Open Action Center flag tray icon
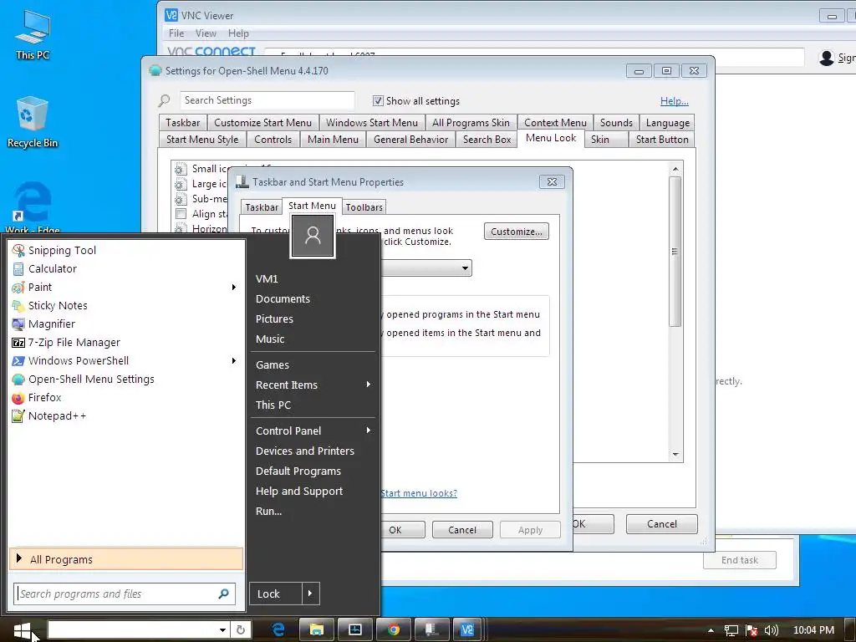 tap(752, 630)
